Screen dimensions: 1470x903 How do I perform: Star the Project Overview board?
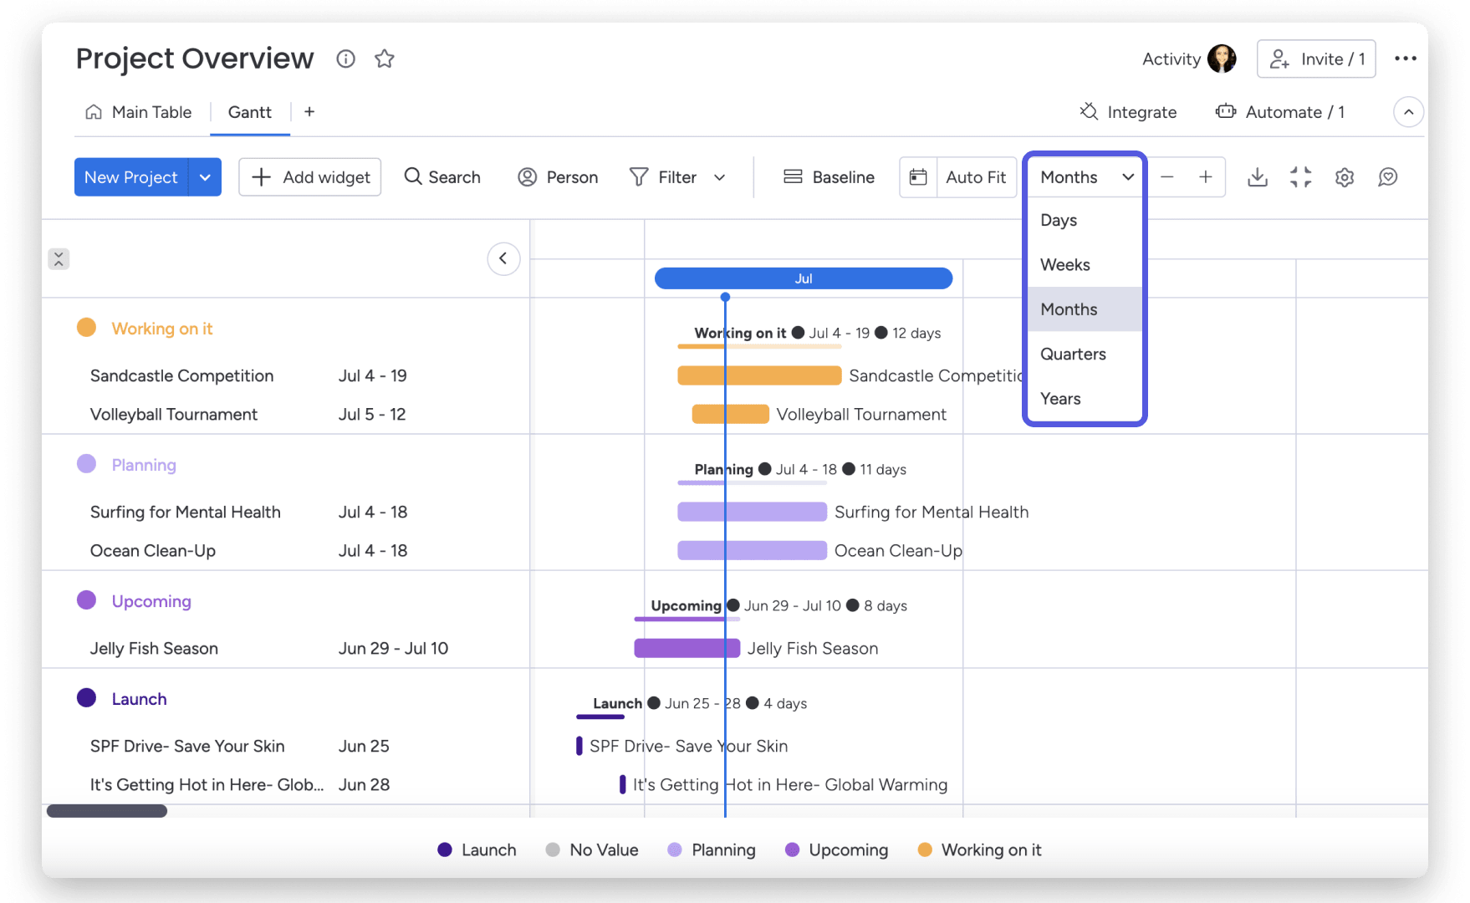point(385,59)
